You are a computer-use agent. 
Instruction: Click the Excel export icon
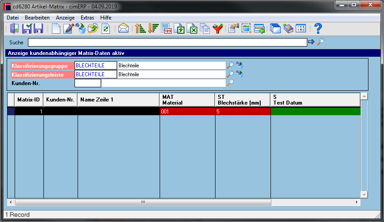coord(192,29)
